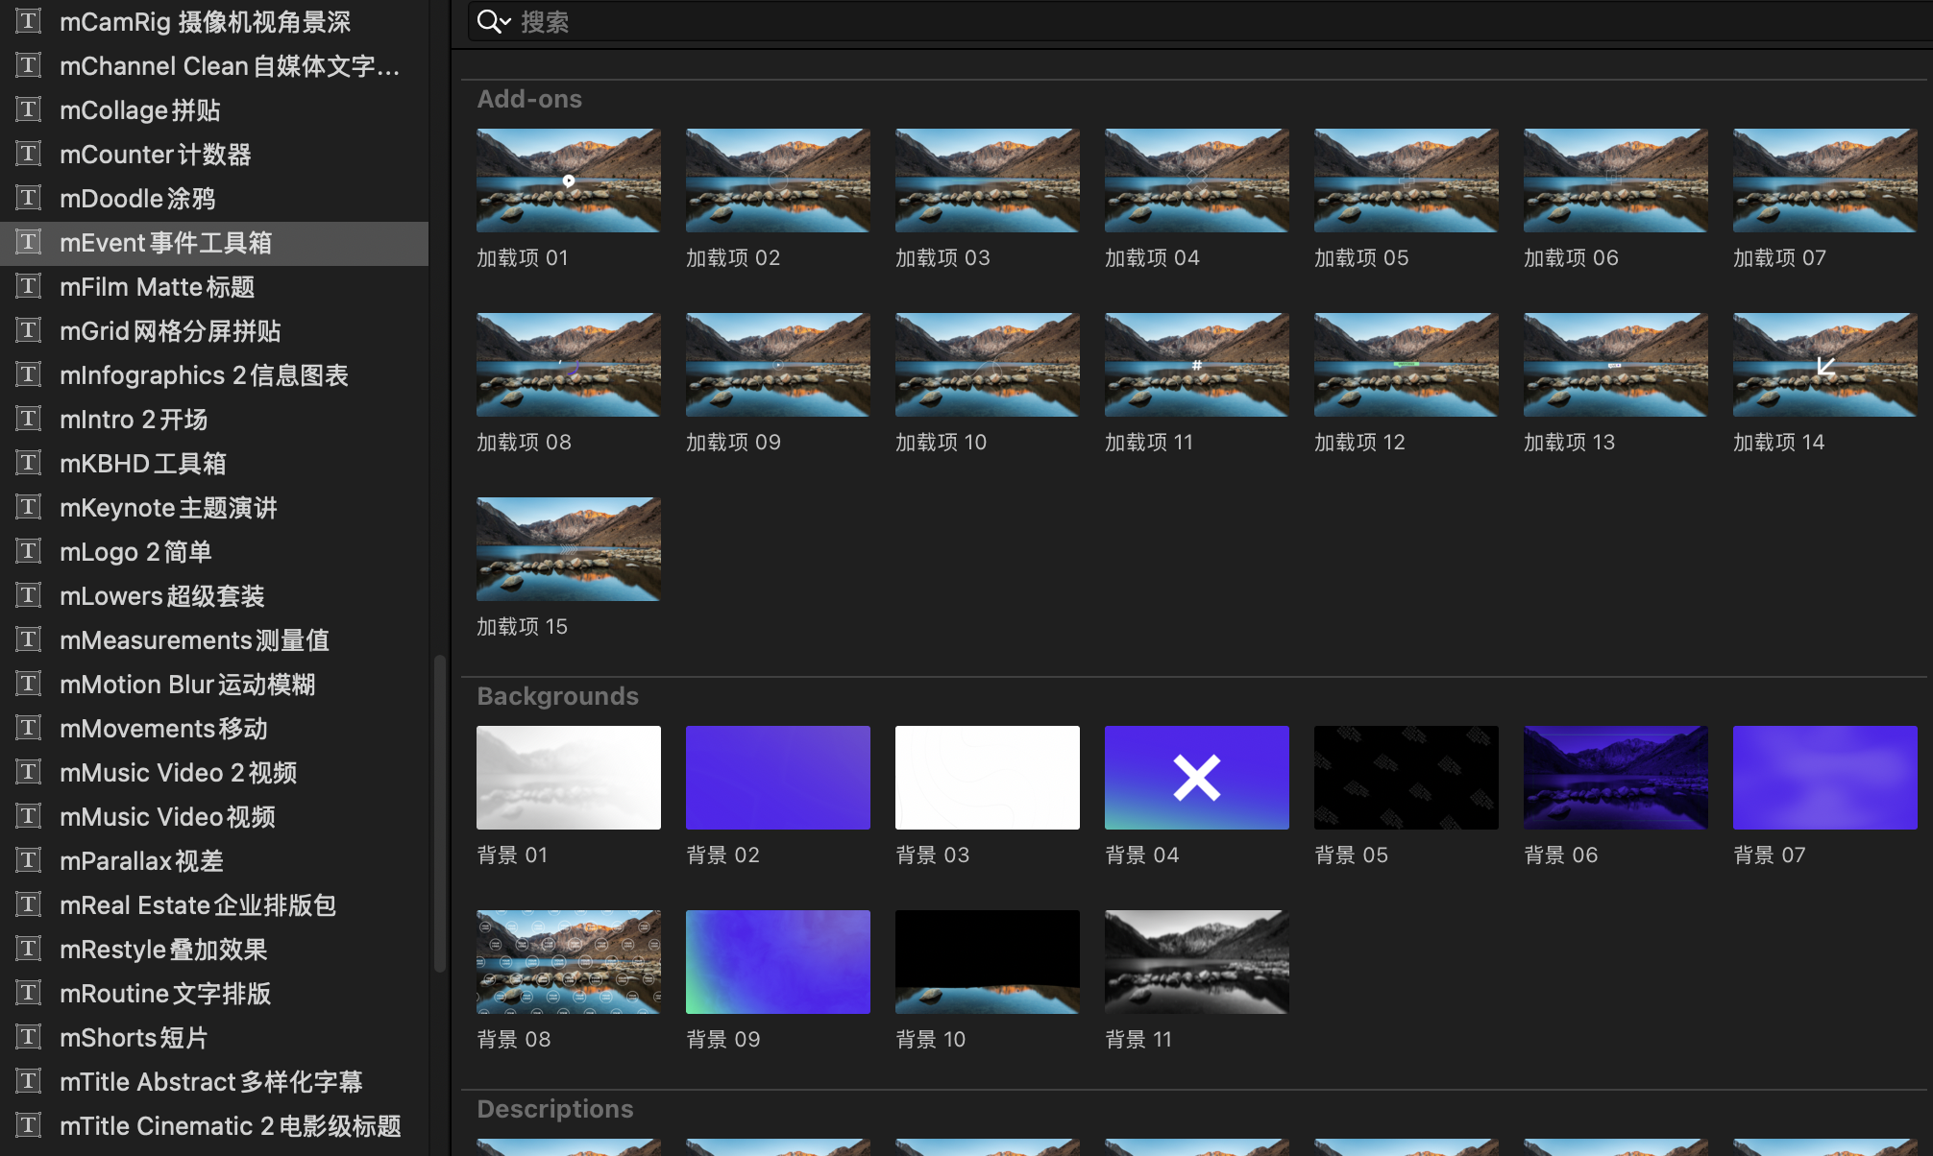1933x1156 pixels.
Task: Choose the 加载项 07 thumbnail
Action: 1825,181
